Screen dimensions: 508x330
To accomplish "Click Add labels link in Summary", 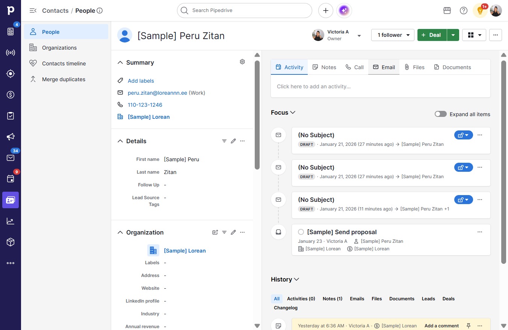I will click(x=141, y=81).
